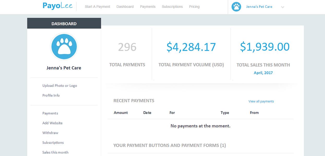Click the PayoLee logo
Screen dimensions: 325x156
58,6
